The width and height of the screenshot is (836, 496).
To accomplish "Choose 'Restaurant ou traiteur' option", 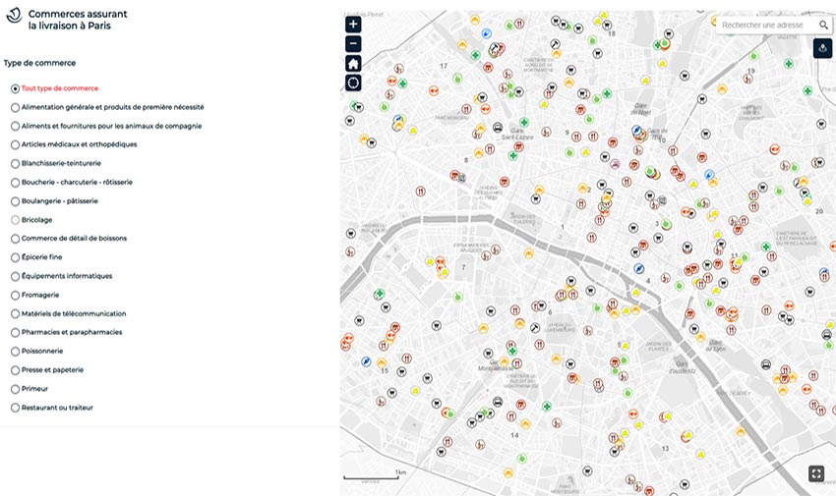I will tap(15, 408).
